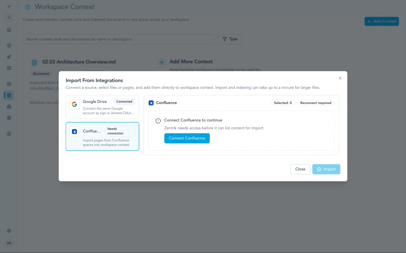
Task: Click the Add Context button
Action: click(382, 21)
